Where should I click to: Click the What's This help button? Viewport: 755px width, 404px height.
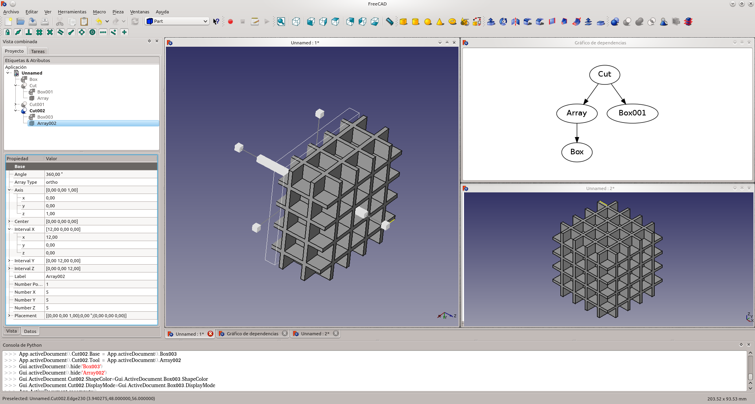216,22
